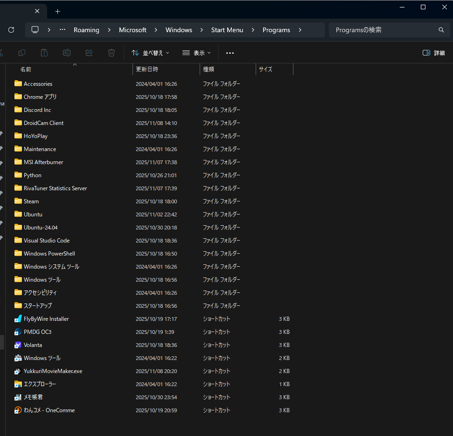Click the share toolbar icon

(89, 53)
